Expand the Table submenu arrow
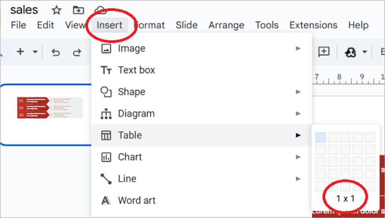This screenshot has height=218, width=385. point(298,135)
